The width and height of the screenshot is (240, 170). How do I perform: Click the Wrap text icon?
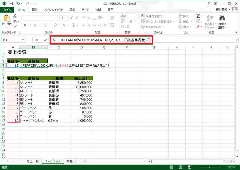[x=113, y=18]
